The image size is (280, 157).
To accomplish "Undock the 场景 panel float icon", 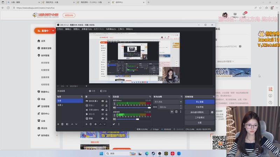I will pos(82,97).
